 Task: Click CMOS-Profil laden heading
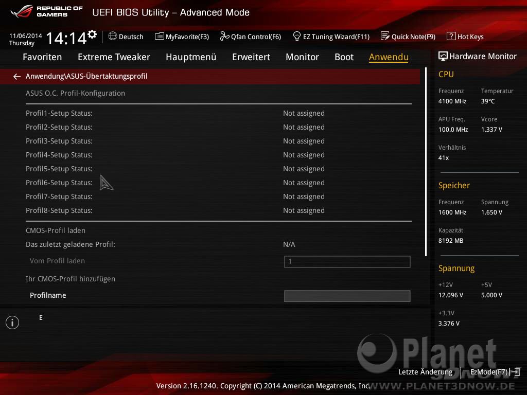[56, 230]
